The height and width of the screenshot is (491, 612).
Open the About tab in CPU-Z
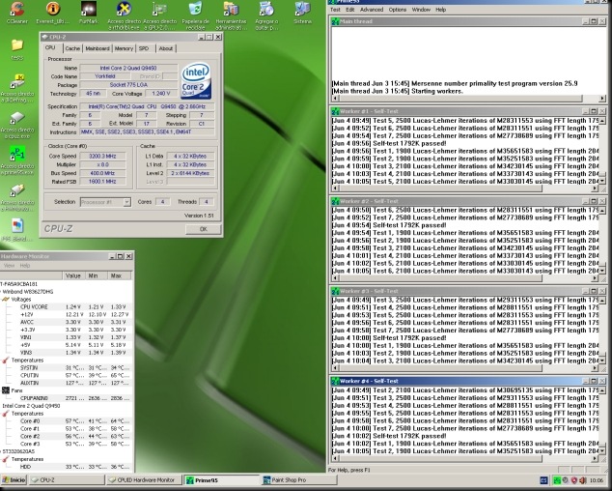(x=166, y=48)
